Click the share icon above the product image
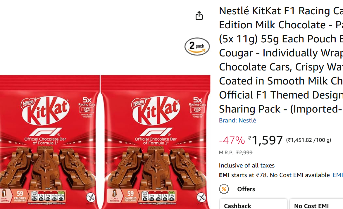Viewport: 343px width, 209px height. (x=199, y=15)
